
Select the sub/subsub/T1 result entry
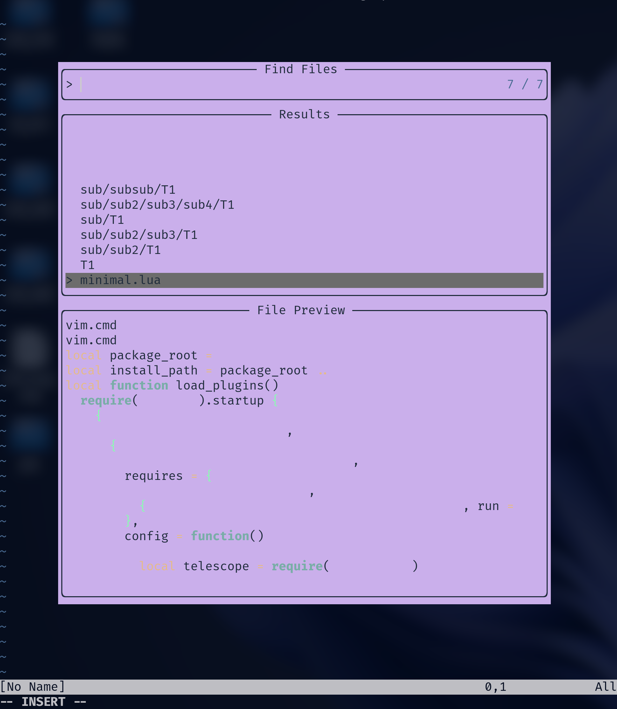click(129, 190)
